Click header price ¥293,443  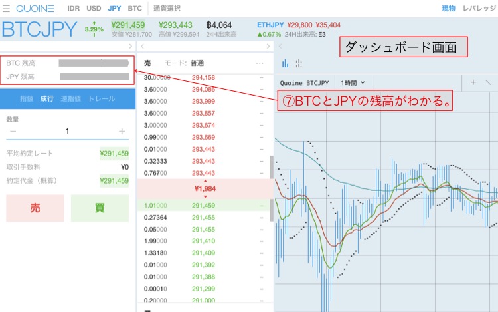tap(176, 25)
